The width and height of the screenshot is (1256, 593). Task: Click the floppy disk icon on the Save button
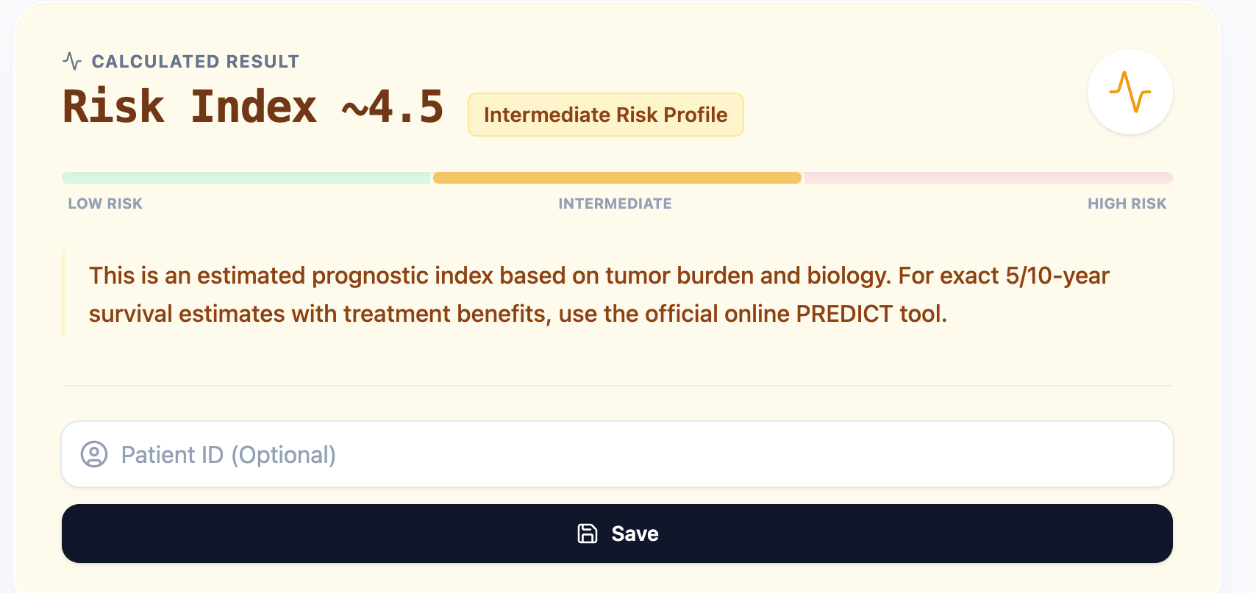click(587, 533)
